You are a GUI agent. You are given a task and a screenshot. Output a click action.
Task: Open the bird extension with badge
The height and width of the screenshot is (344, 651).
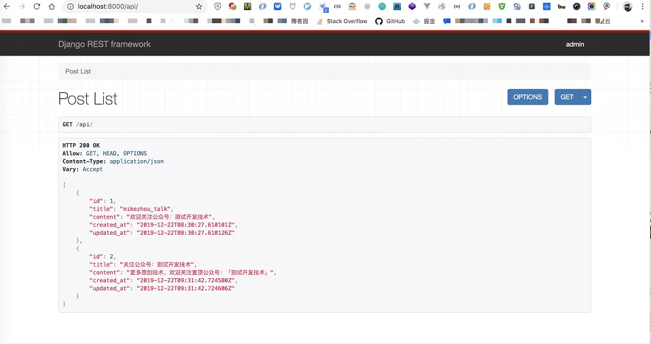click(323, 7)
